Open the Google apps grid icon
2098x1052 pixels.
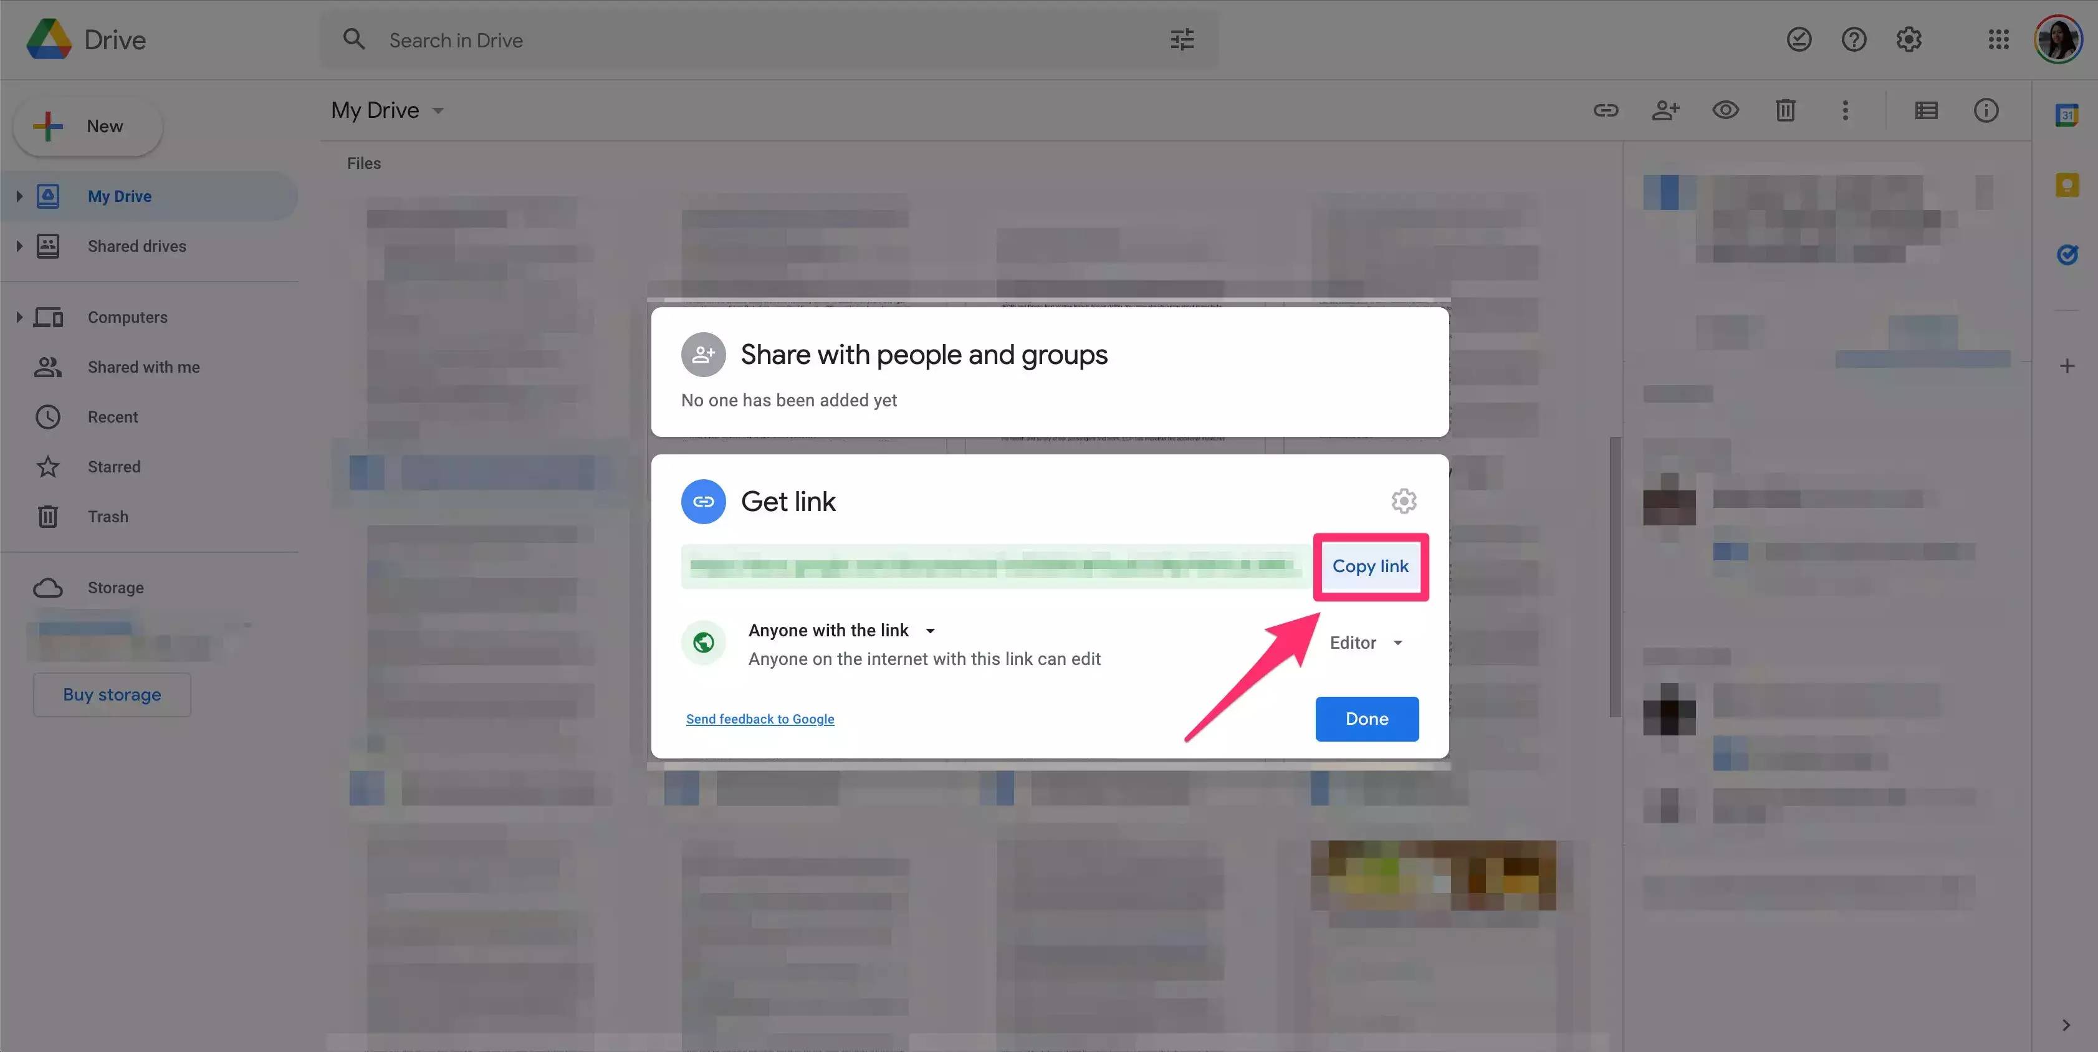[x=1998, y=40]
